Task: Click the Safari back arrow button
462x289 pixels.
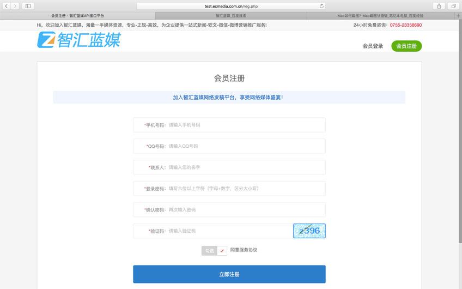Action: (x=7, y=6)
